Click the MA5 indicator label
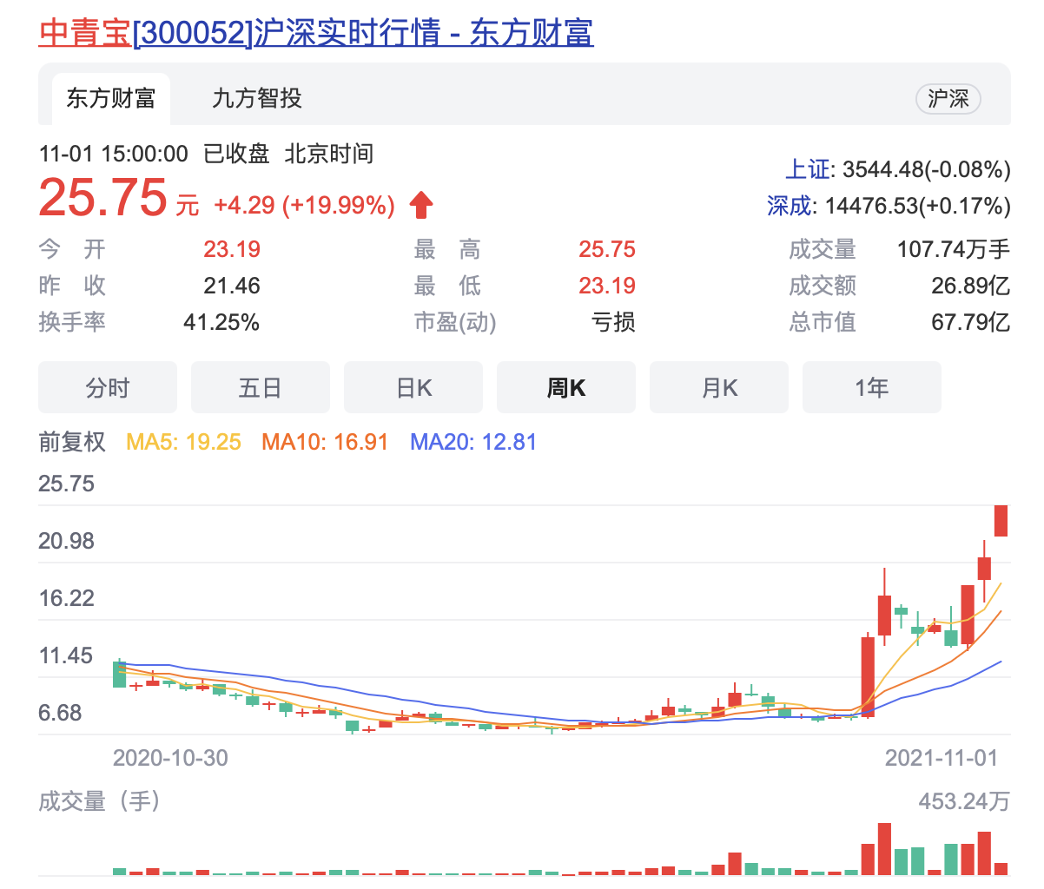Viewport: 1044px width, 889px height. pos(184,442)
